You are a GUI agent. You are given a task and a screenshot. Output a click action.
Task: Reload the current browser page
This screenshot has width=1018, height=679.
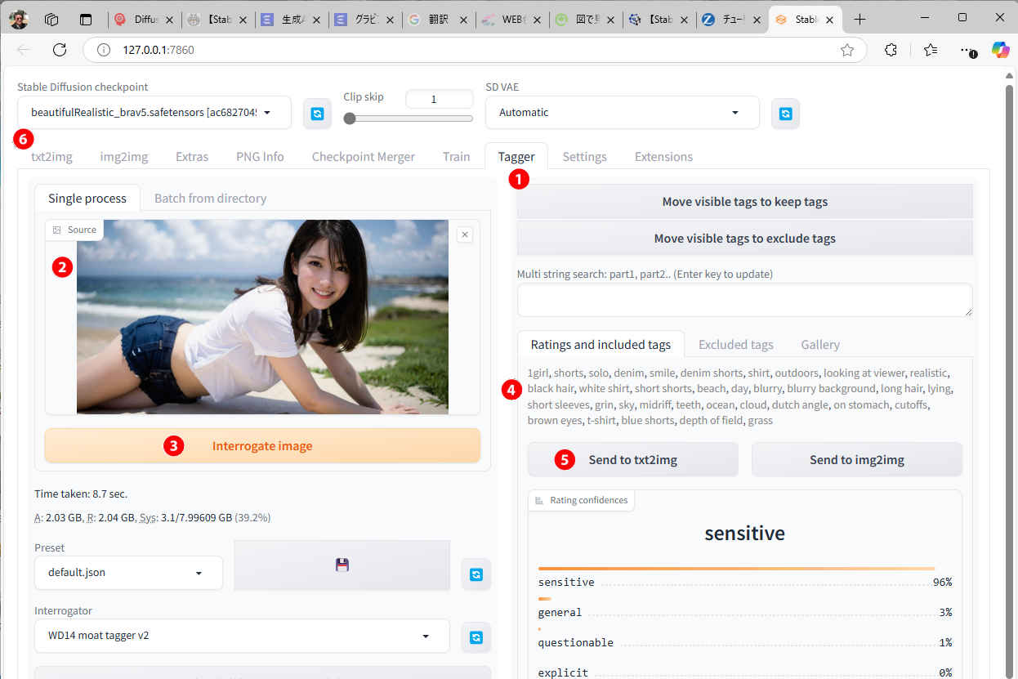point(60,50)
